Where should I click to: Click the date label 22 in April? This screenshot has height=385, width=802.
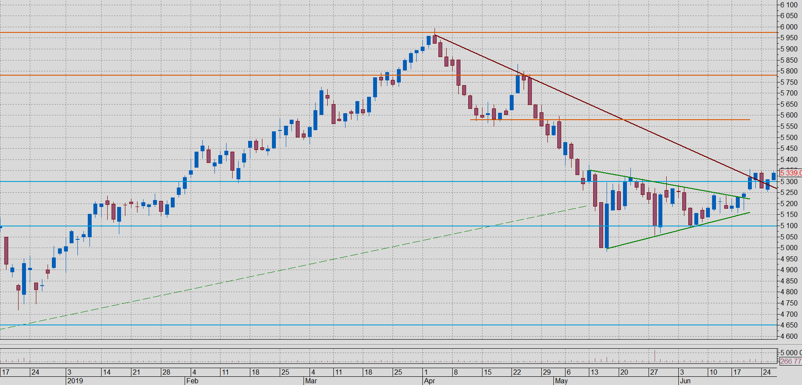pos(517,372)
